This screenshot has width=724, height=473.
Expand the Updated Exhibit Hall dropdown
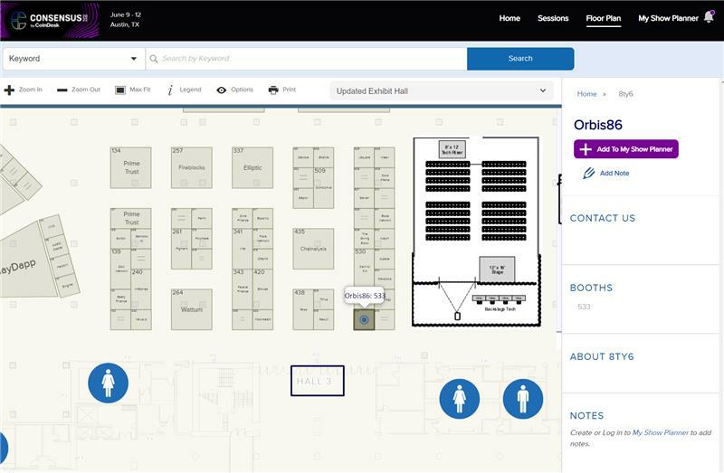[441, 91]
